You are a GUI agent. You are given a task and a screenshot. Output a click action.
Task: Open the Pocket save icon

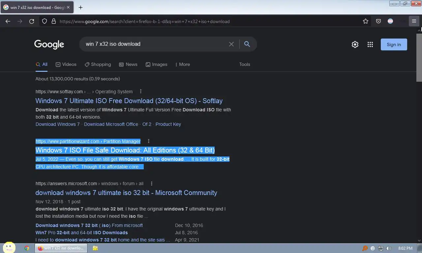(378, 21)
